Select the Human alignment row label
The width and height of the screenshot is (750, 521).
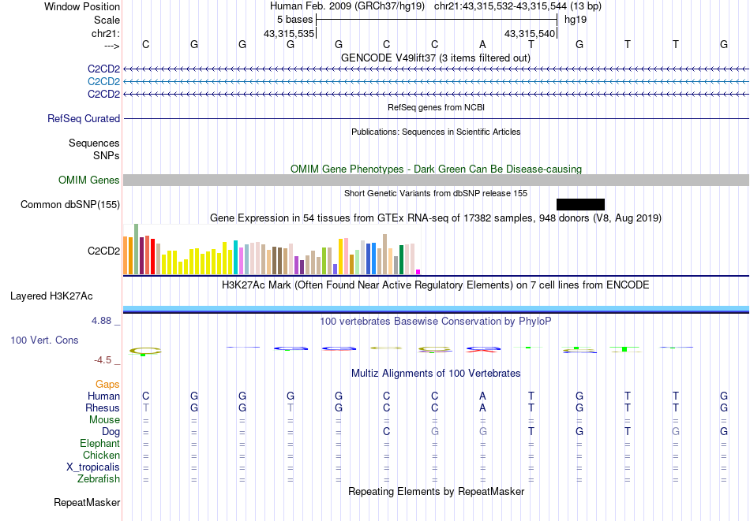pyautogui.click(x=103, y=396)
